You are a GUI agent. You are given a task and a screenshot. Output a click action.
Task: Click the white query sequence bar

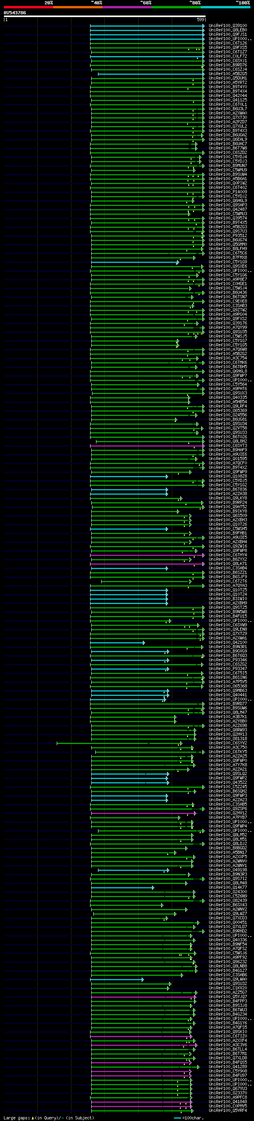(104, 16)
